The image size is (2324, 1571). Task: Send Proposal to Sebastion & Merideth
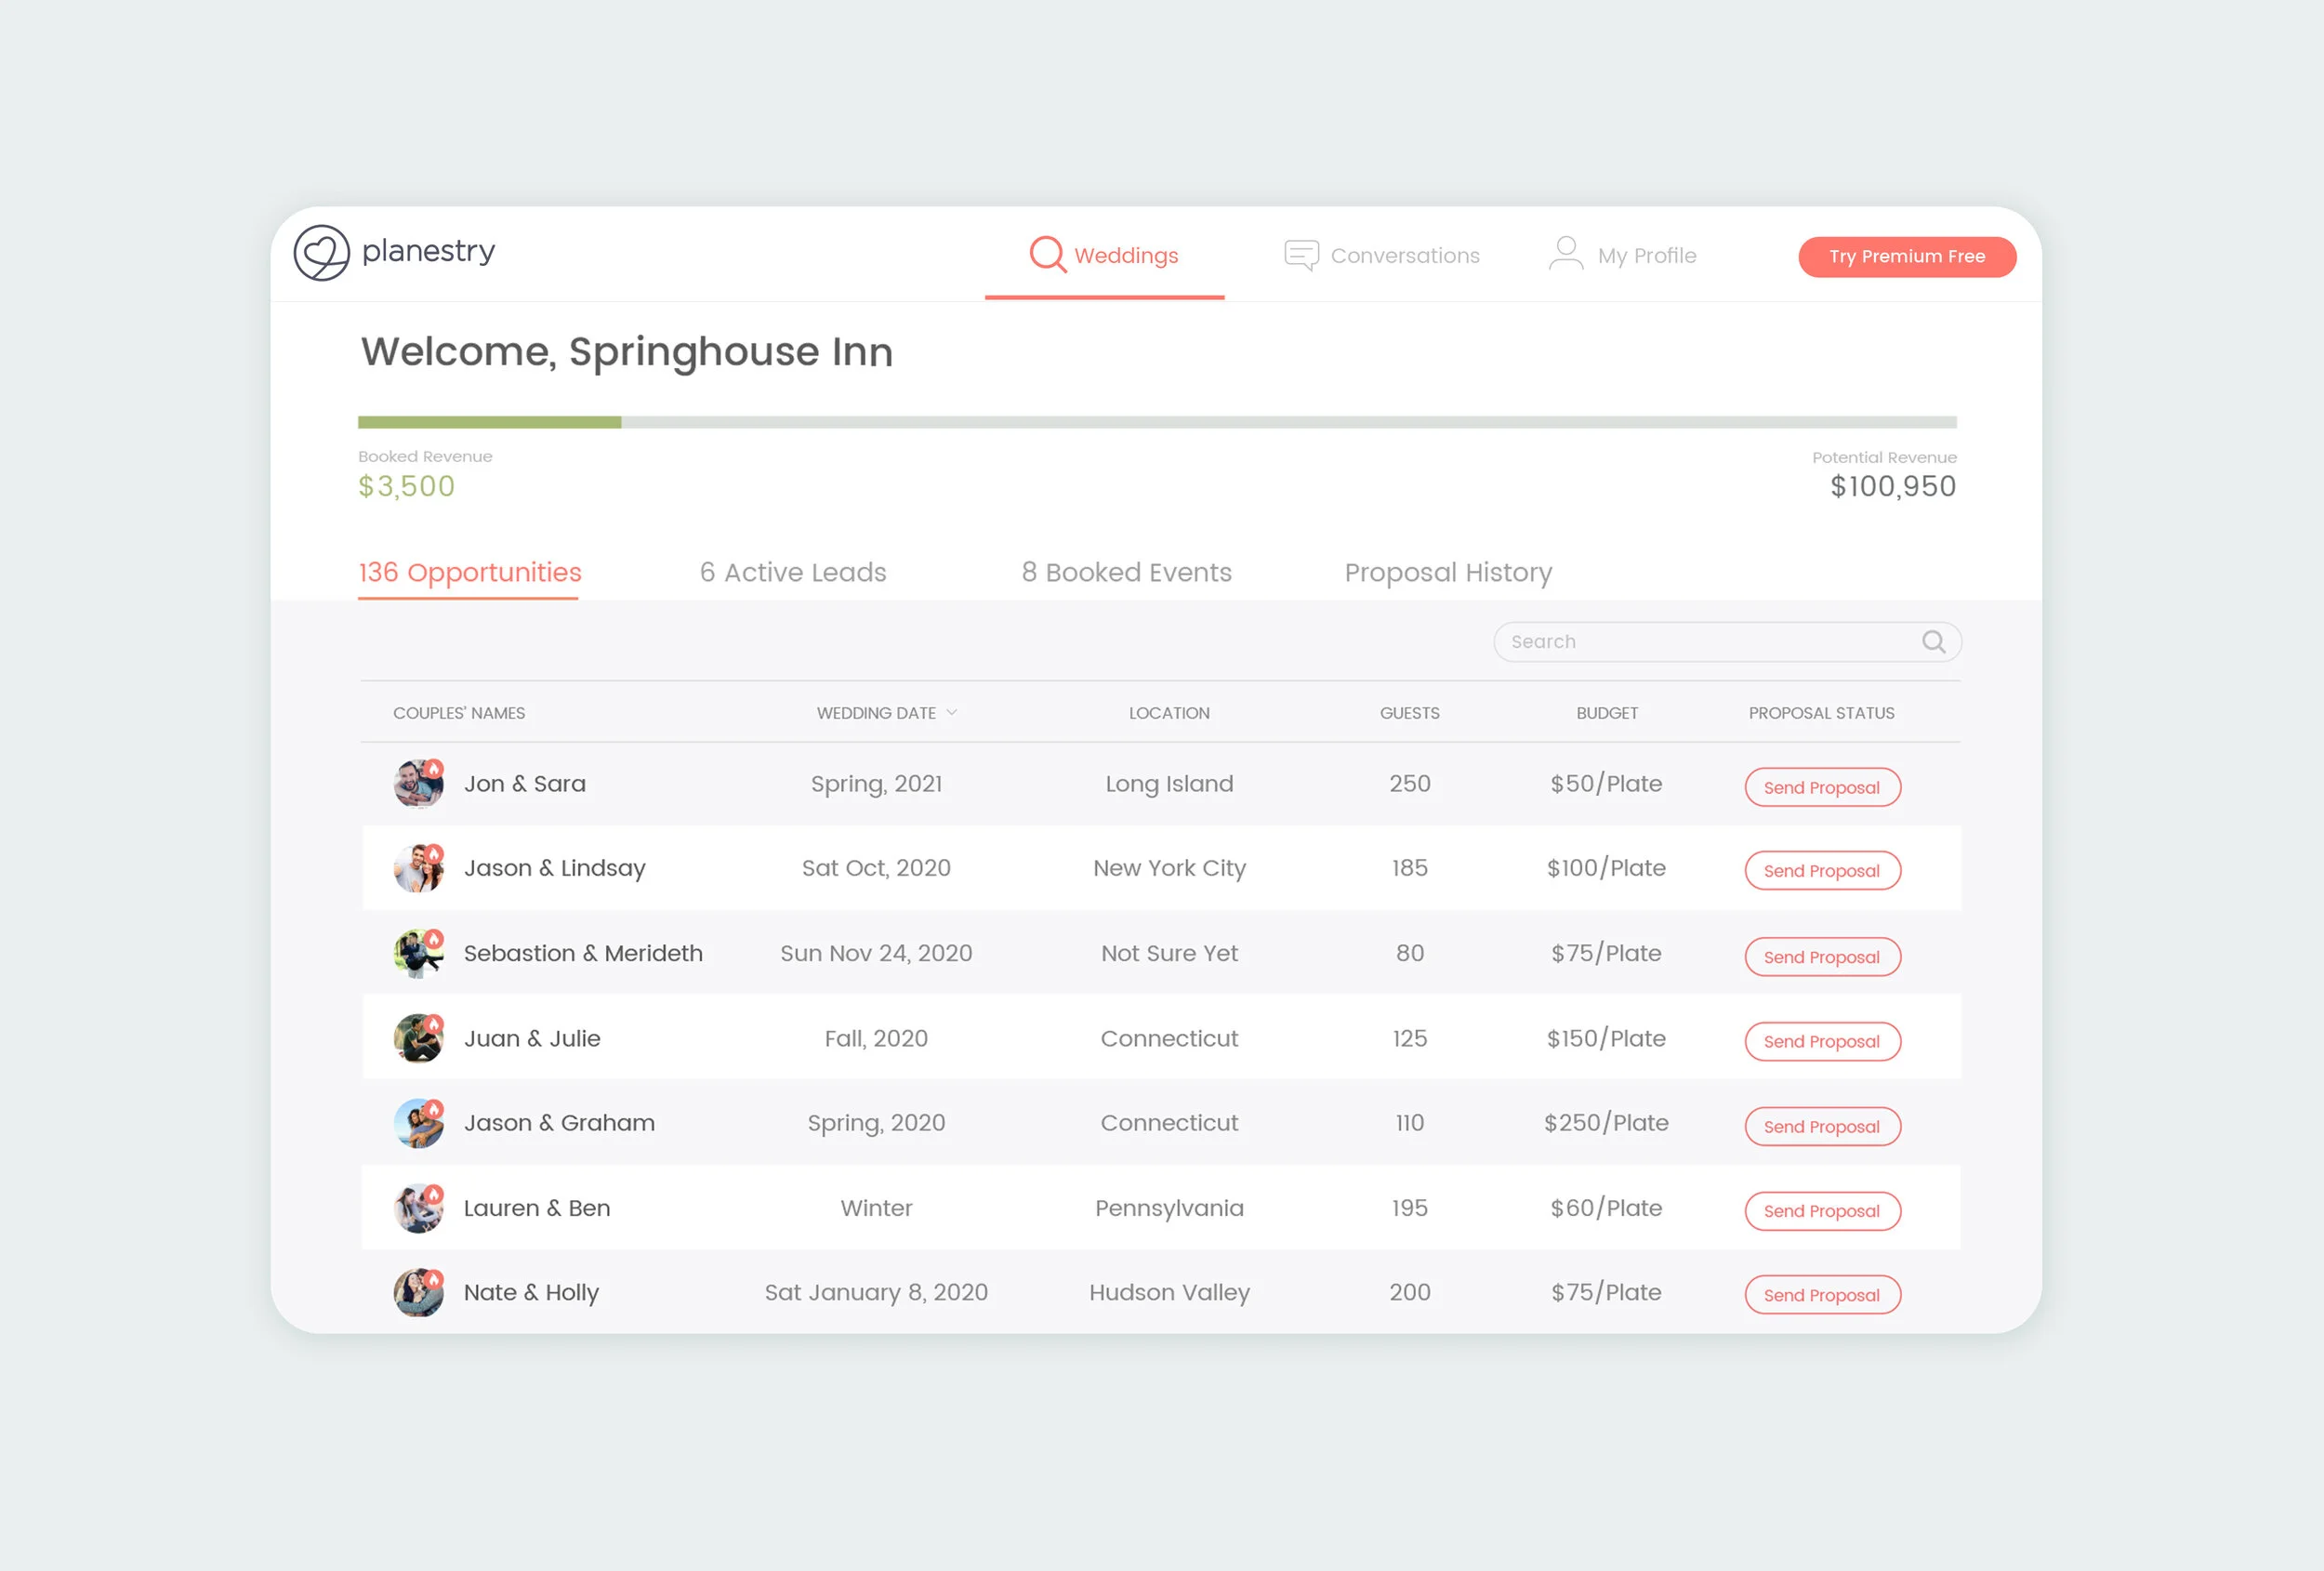coord(1822,957)
